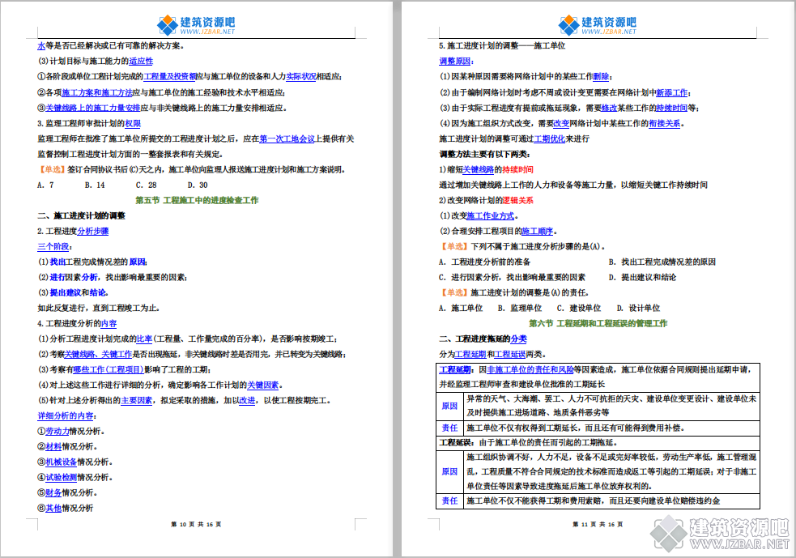
Task: Click underlined 非施工单位的责任和风险 in table
Action: tap(530, 369)
